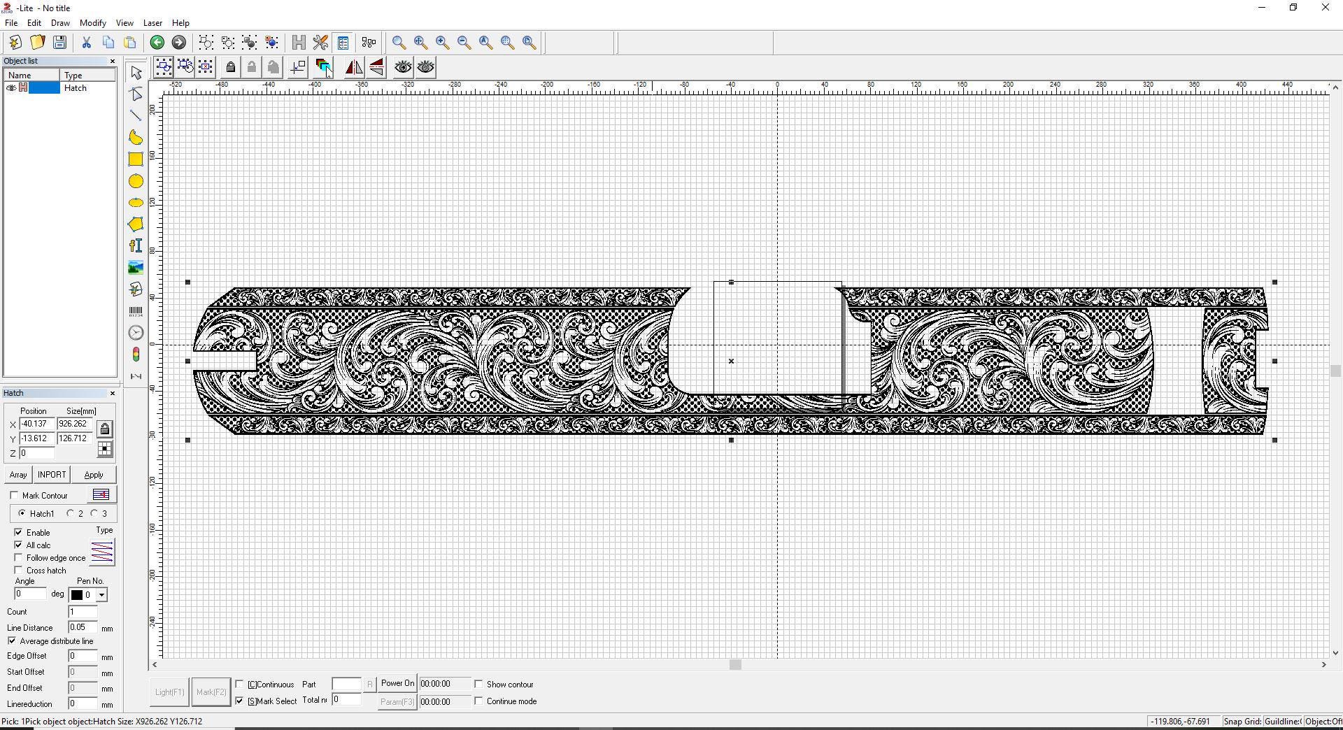Open the Pen No. dropdown
Viewport: 1343px width, 730px height.
pyautogui.click(x=102, y=594)
